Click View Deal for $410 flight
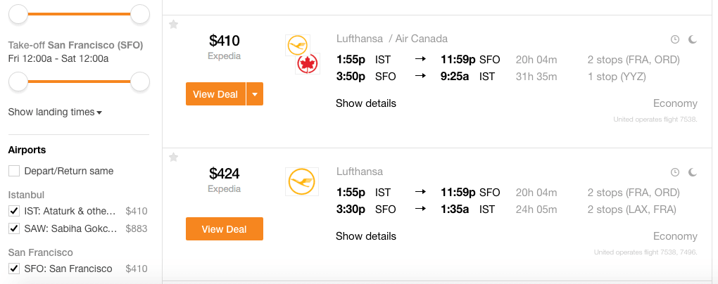 pyautogui.click(x=215, y=94)
